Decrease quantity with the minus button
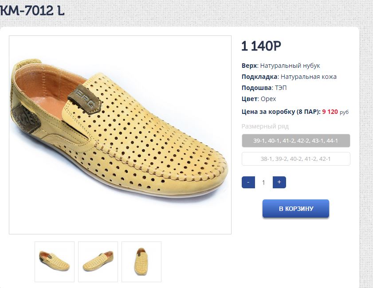Image resolution: width=373 pixels, height=288 pixels. (x=248, y=183)
